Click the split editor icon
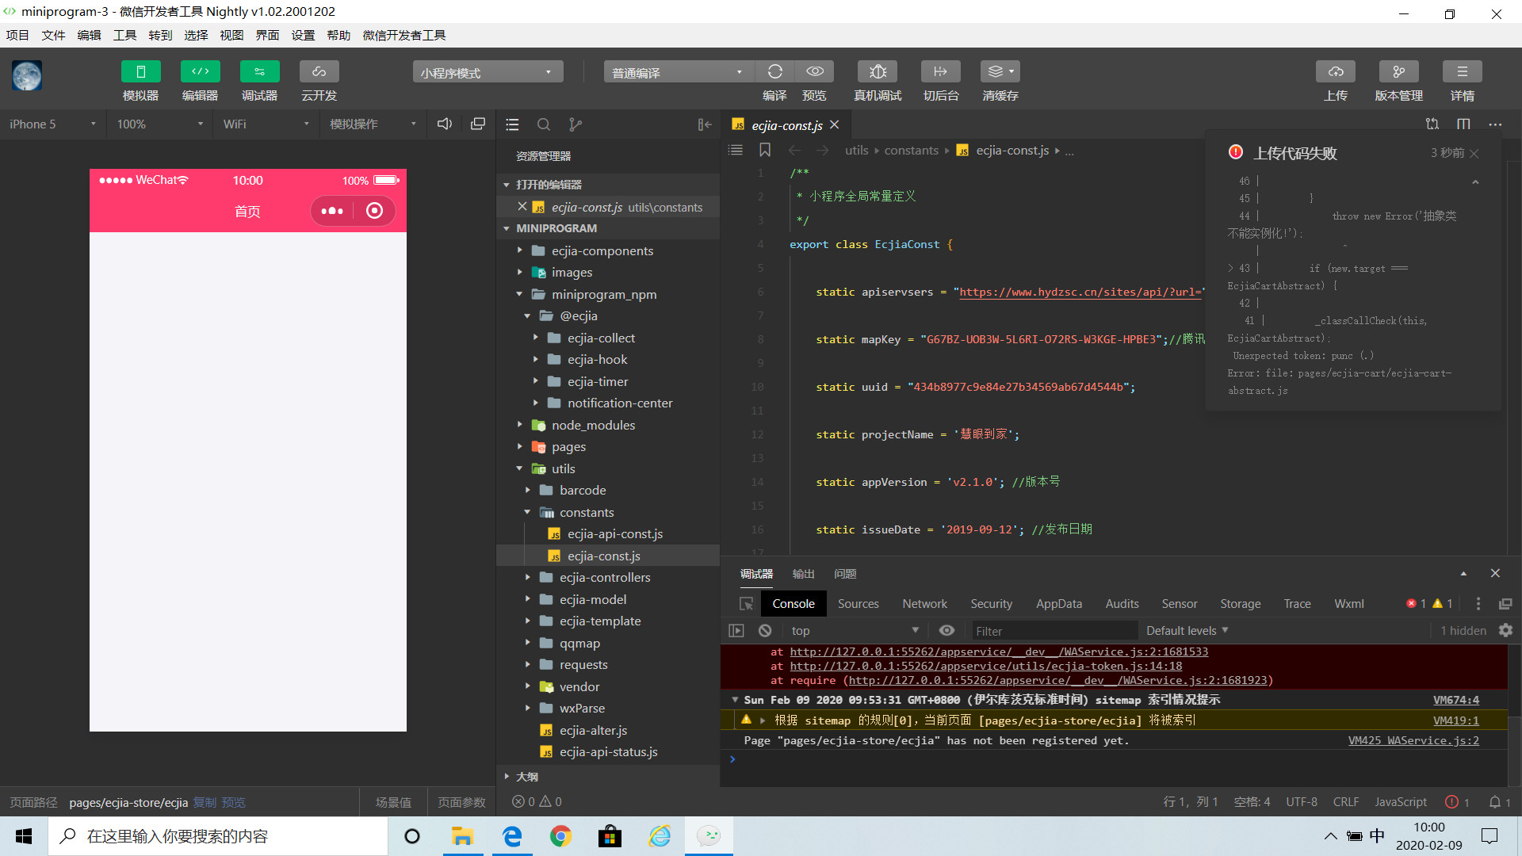Viewport: 1522px width, 856px height. pyautogui.click(x=1463, y=124)
